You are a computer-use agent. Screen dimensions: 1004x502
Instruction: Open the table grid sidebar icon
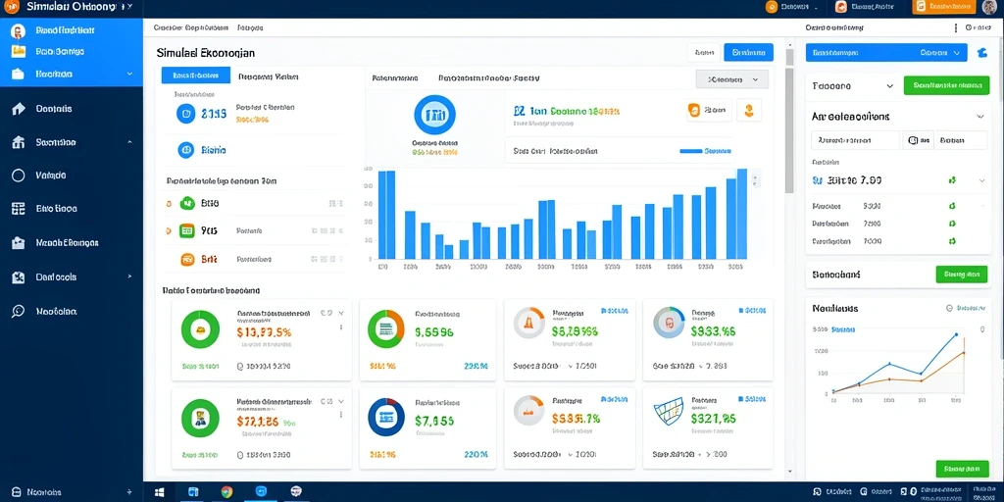(x=19, y=209)
